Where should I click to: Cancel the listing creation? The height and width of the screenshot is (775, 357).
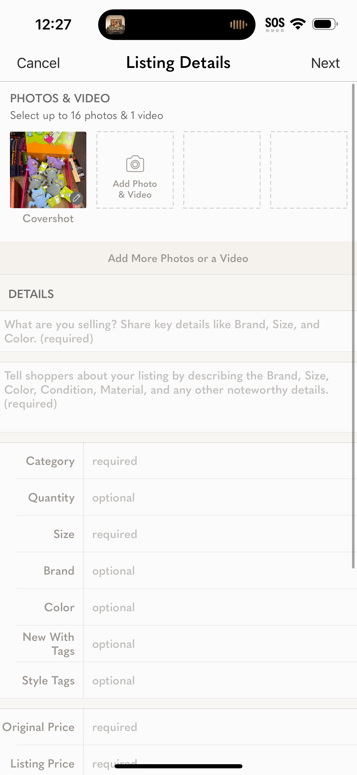tap(38, 63)
